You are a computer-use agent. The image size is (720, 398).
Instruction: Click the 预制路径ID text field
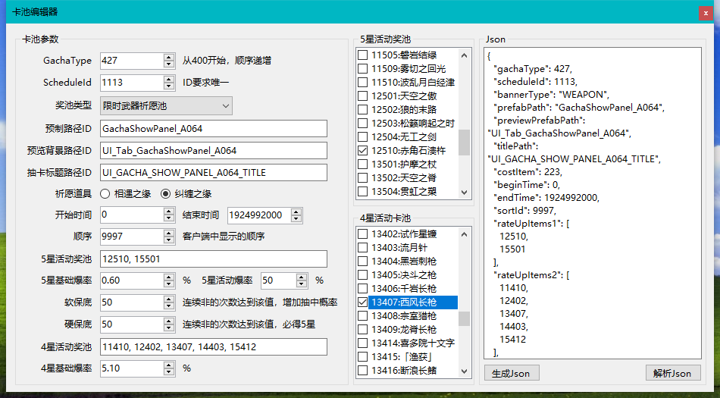click(x=212, y=128)
